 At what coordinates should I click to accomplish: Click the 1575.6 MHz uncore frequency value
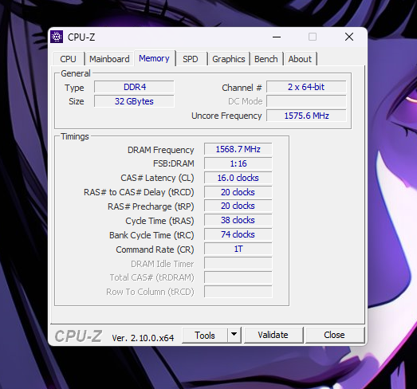click(306, 116)
